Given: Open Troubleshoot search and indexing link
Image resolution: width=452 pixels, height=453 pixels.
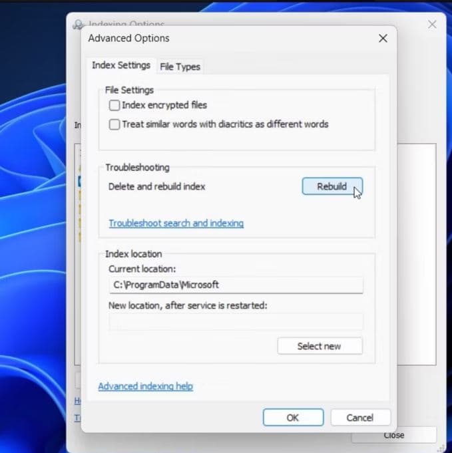Looking at the screenshot, I should 176,224.
